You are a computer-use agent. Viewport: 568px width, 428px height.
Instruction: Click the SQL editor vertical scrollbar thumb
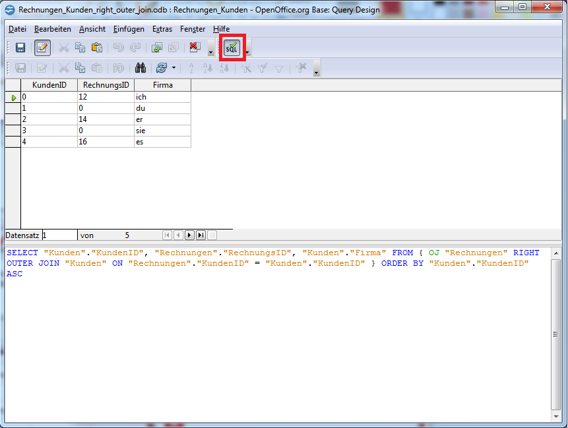coord(556,334)
